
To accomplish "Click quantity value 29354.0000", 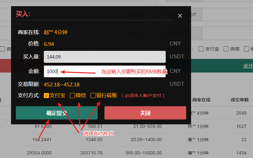I will [x=39, y=153].
